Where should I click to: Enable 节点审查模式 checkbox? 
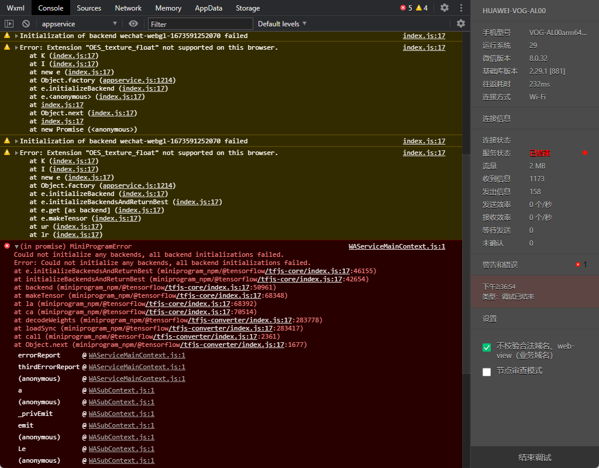click(487, 371)
